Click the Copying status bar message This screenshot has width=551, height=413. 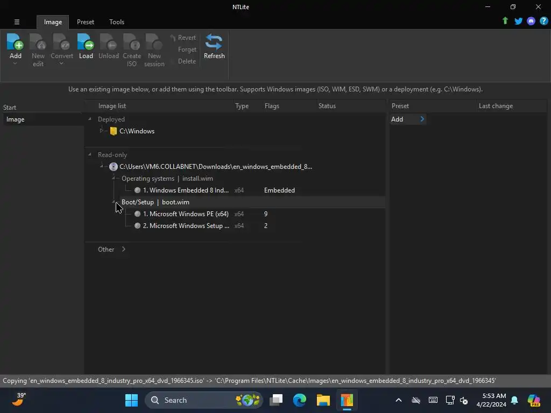pyautogui.click(x=249, y=381)
